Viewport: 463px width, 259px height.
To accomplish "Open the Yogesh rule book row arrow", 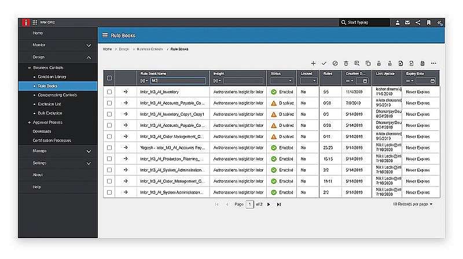I will [126, 148].
